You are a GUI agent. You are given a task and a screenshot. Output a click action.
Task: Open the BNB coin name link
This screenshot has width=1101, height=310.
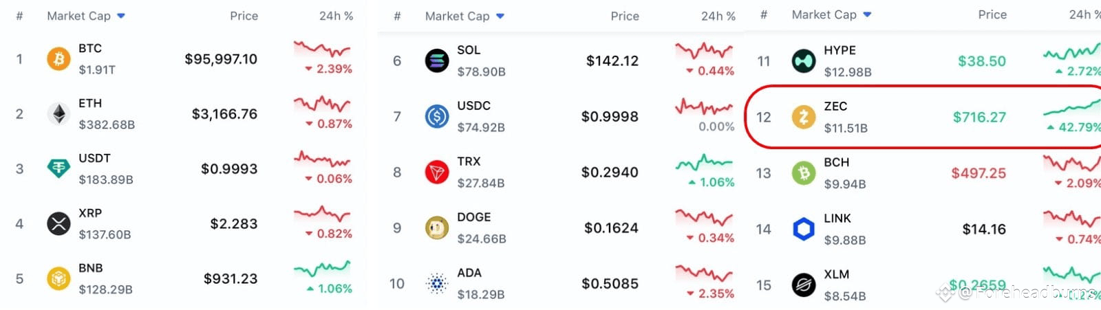pyautogui.click(x=90, y=268)
